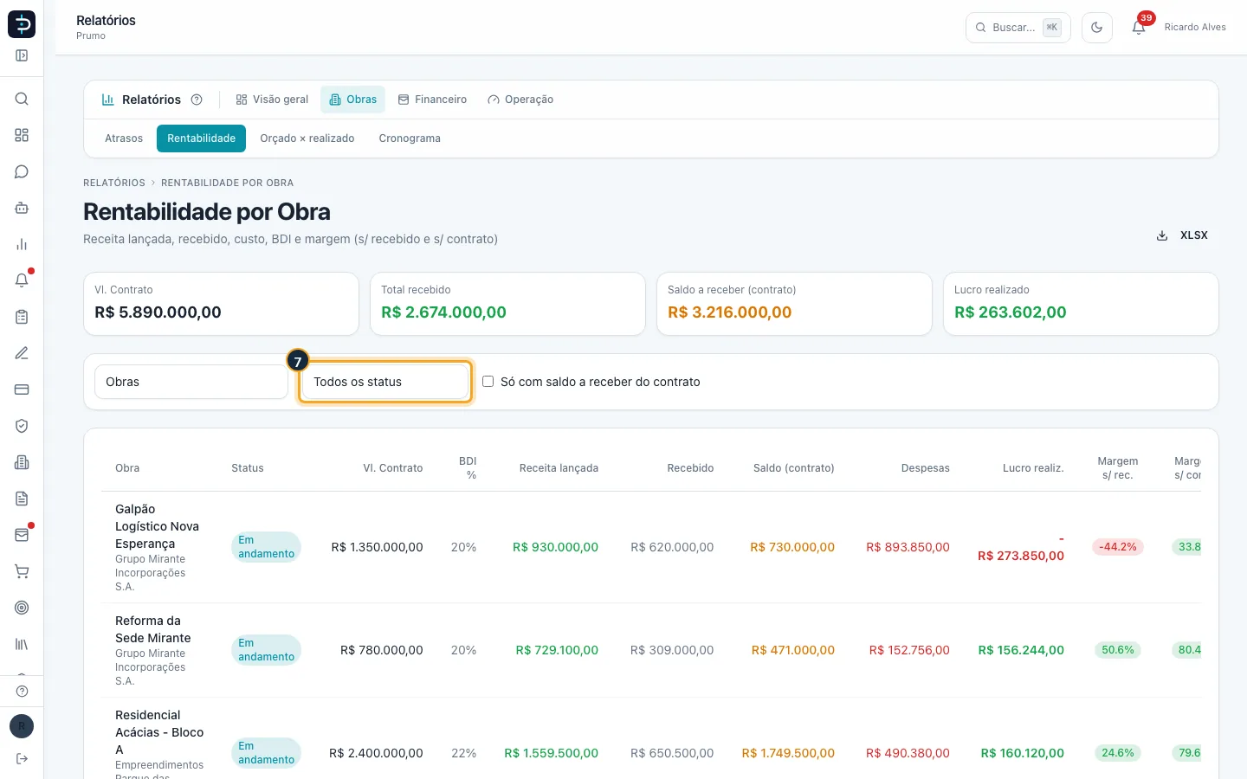Click the Buscar search field
The height and width of the screenshot is (779, 1247).
(1018, 28)
